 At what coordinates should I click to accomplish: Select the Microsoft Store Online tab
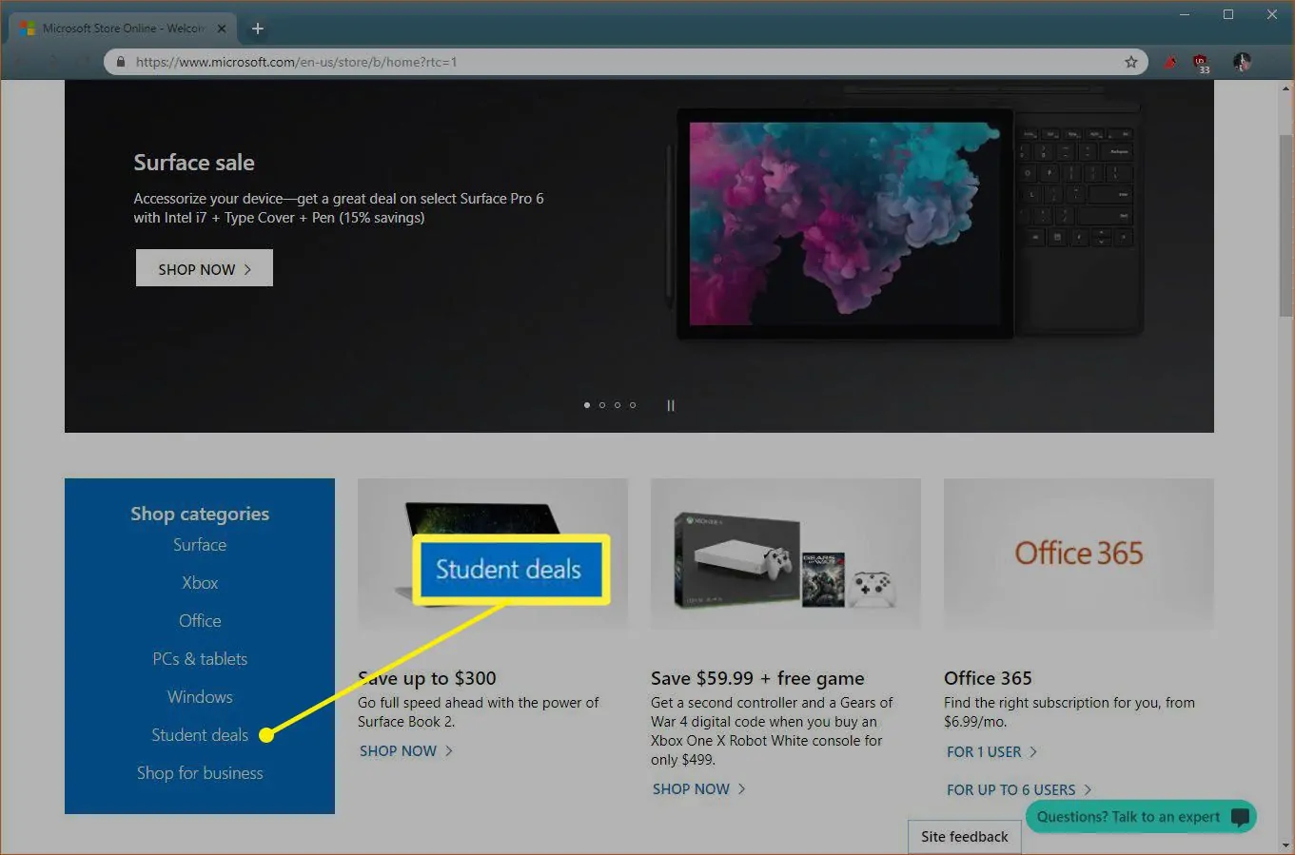click(x=121, y=29)
